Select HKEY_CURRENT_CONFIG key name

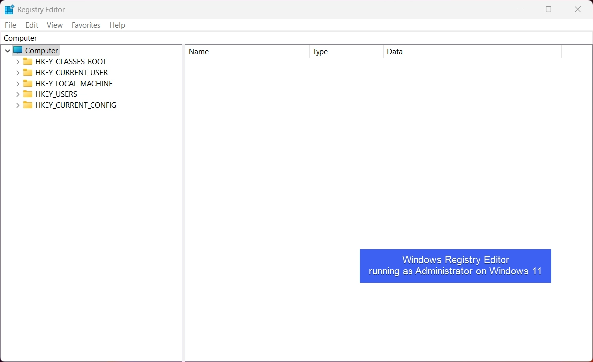(76, 105)
